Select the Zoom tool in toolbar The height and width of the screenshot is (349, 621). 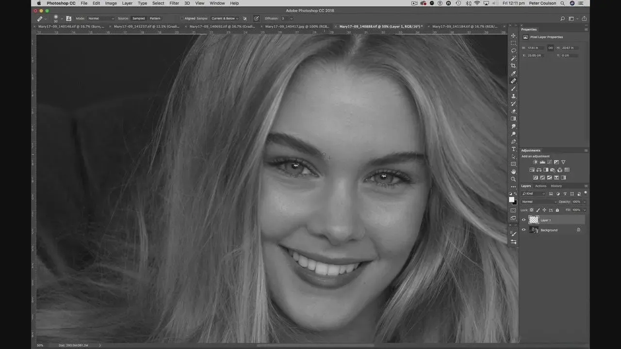(x=513, y=179)
